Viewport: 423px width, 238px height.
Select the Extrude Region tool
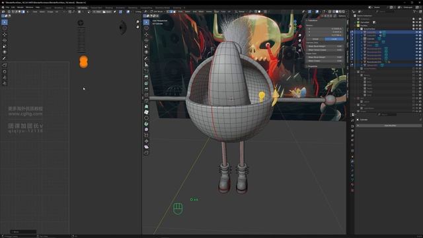[146, 77]
